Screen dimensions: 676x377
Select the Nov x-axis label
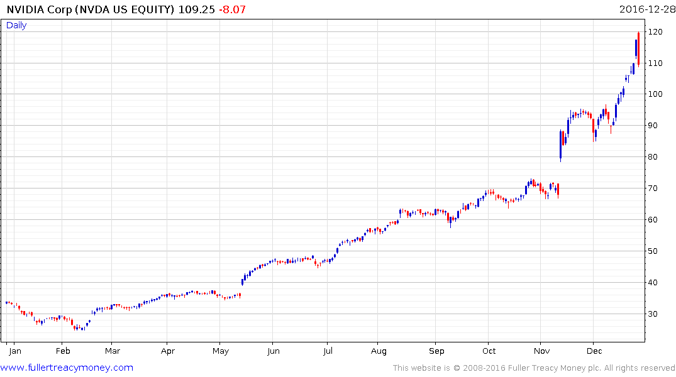pos(542,351)
